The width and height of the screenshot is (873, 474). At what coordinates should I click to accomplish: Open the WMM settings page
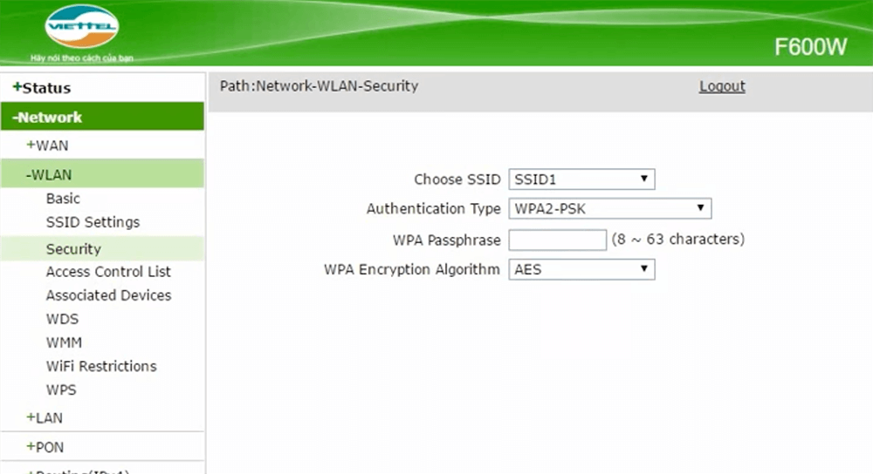pyautogui.click(x=64, y=342)
